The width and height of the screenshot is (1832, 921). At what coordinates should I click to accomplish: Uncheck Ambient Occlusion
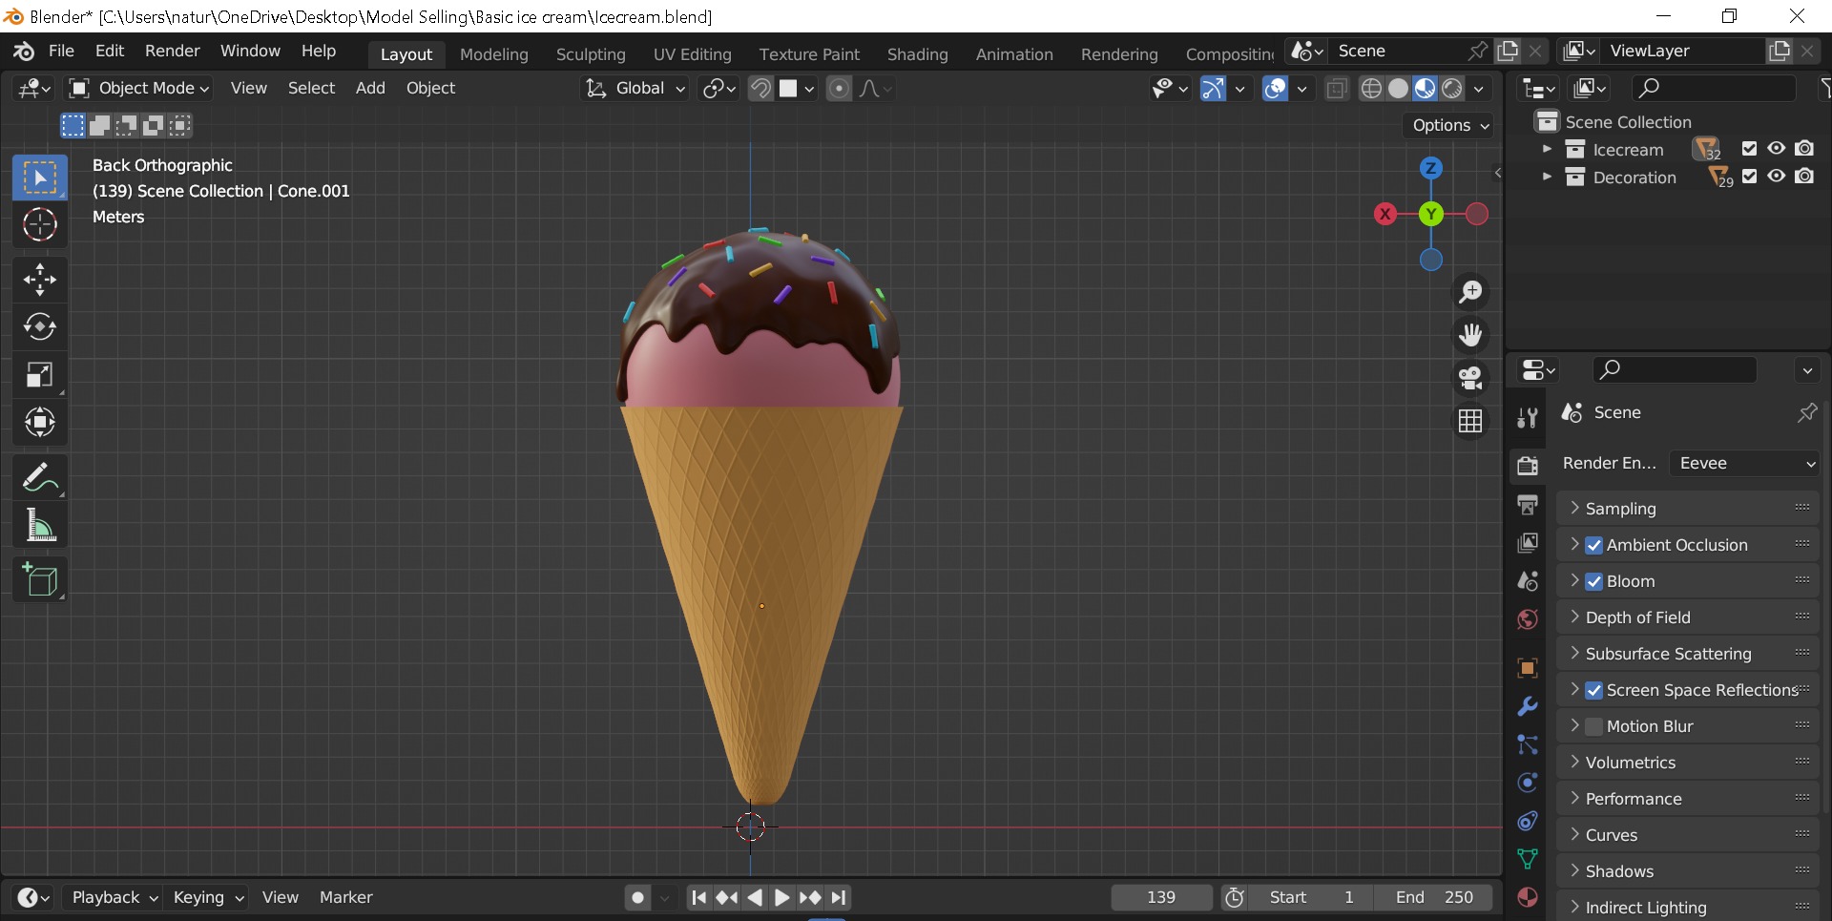1593,546
